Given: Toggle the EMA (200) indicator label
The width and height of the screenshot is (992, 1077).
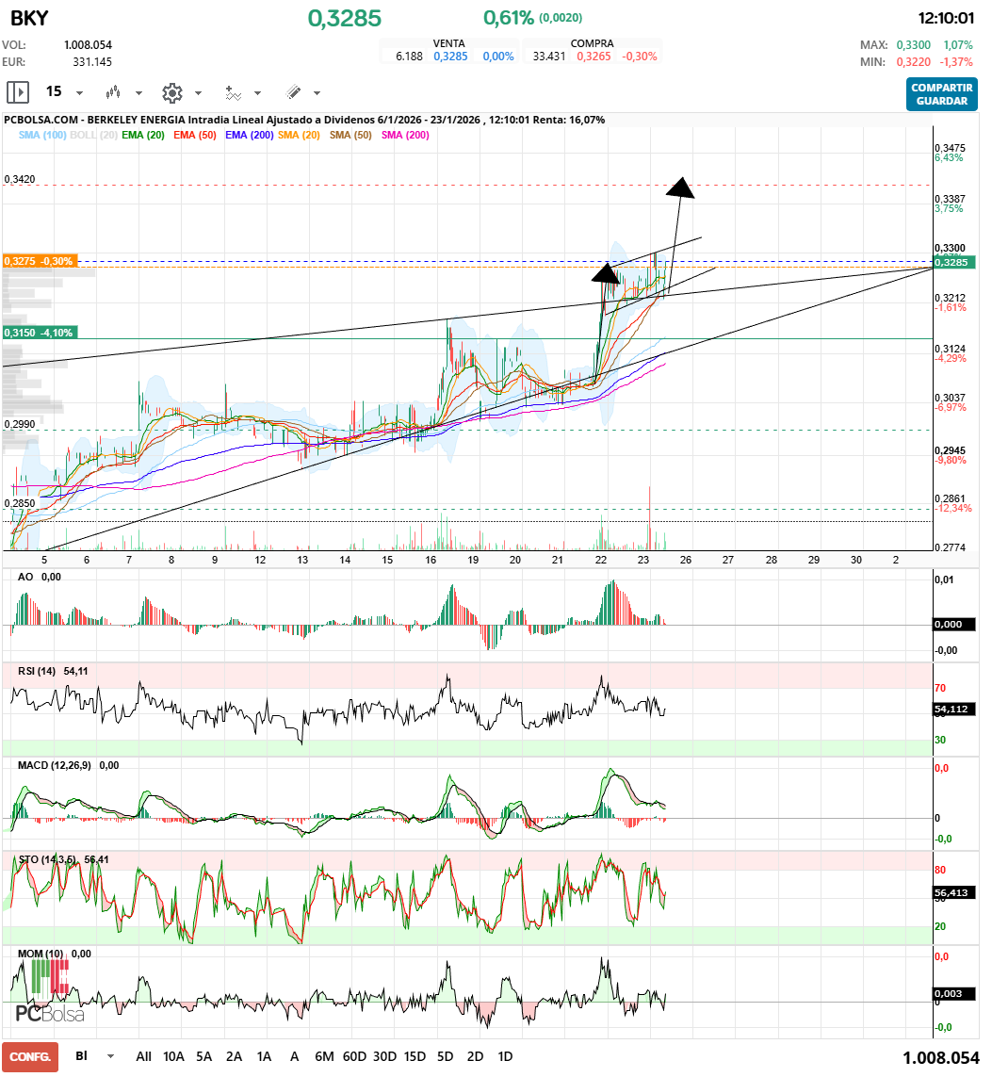Looking at the screenshot, I should [250, 136].
